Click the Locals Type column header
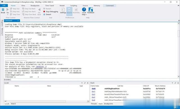Screen dimensions: 180x109 [81, 86]
